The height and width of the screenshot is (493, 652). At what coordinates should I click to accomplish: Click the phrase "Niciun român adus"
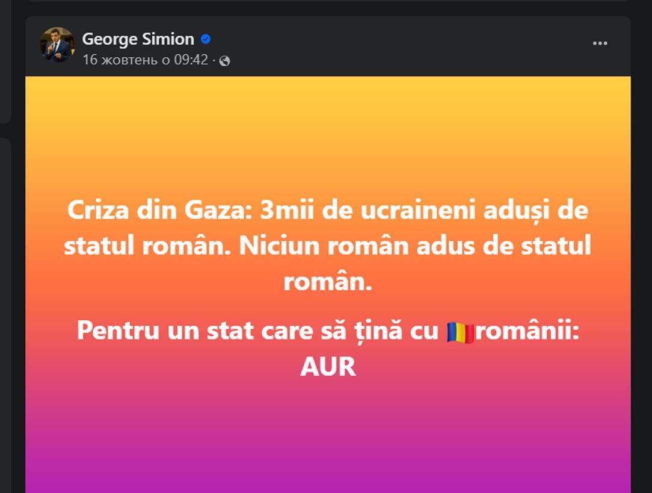click(333, 247)
